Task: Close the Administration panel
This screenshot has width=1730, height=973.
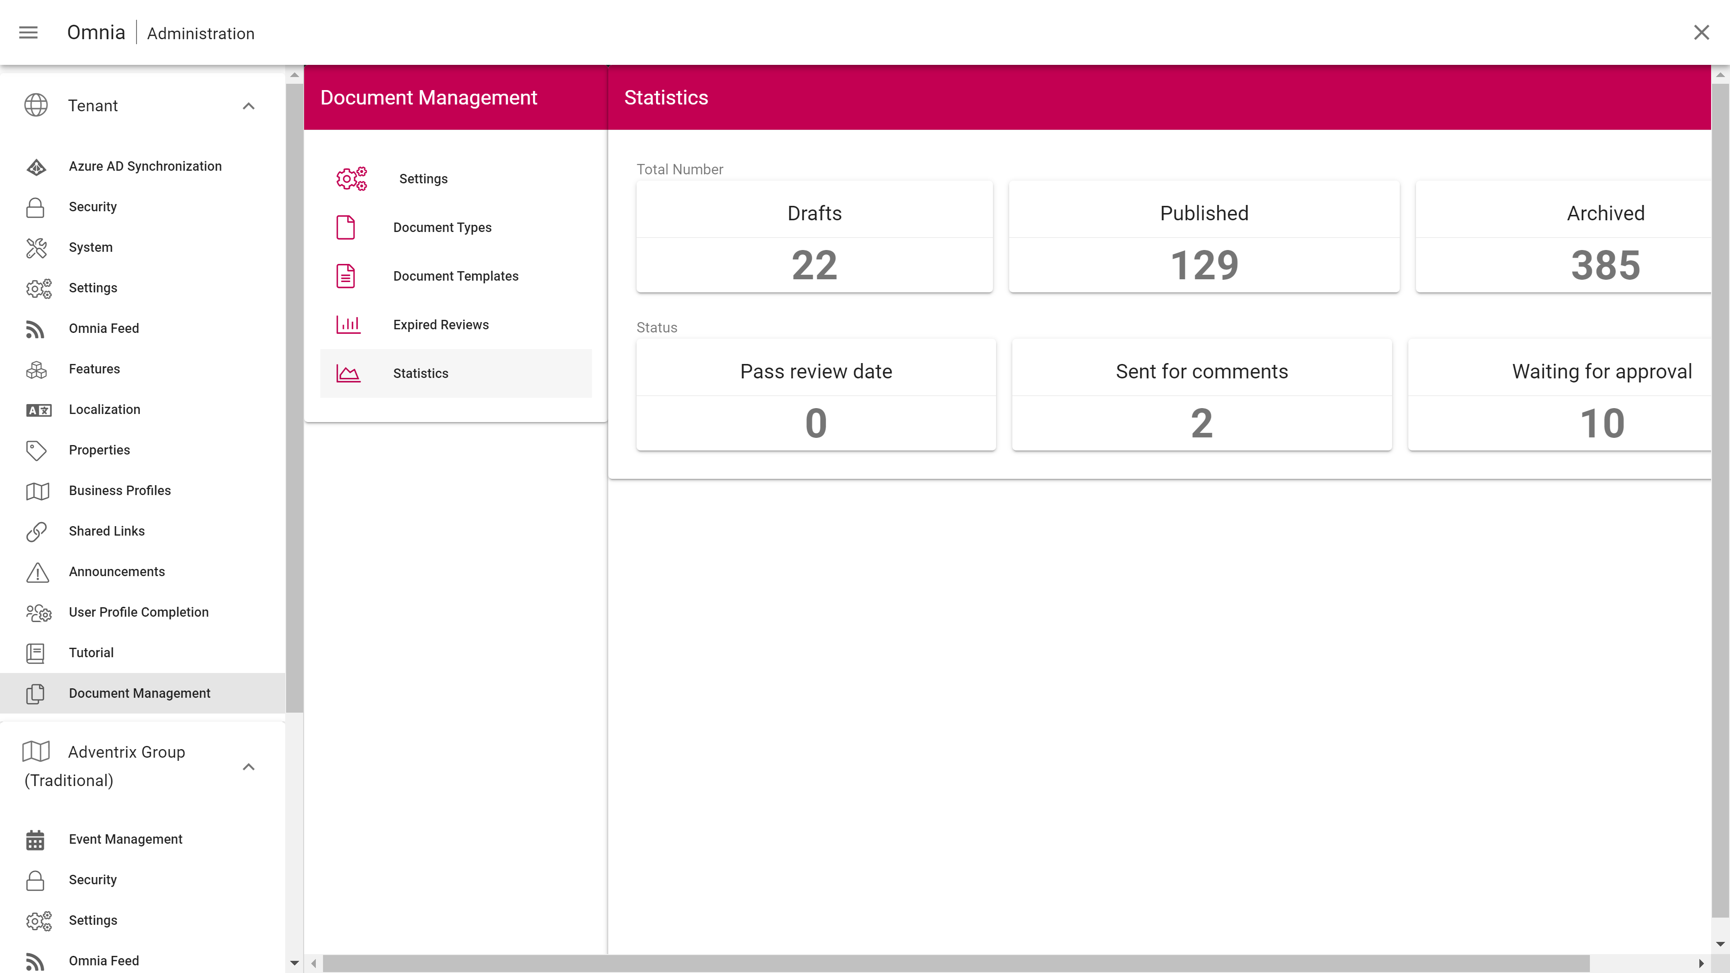Action: click(1701, 32)
